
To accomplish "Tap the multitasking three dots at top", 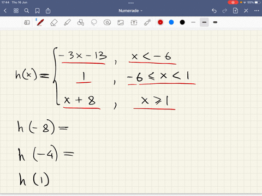I will click(131, 3).
